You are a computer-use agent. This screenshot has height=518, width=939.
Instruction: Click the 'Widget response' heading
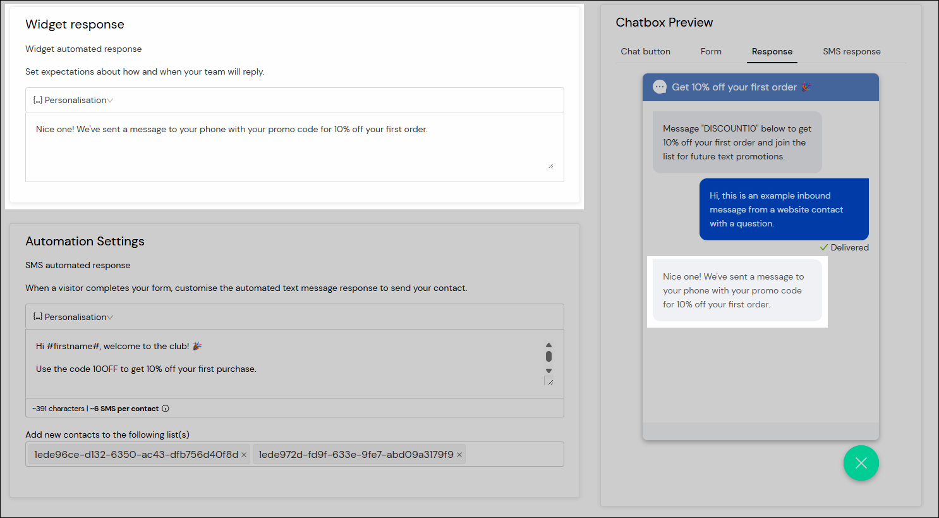[75, 24]
